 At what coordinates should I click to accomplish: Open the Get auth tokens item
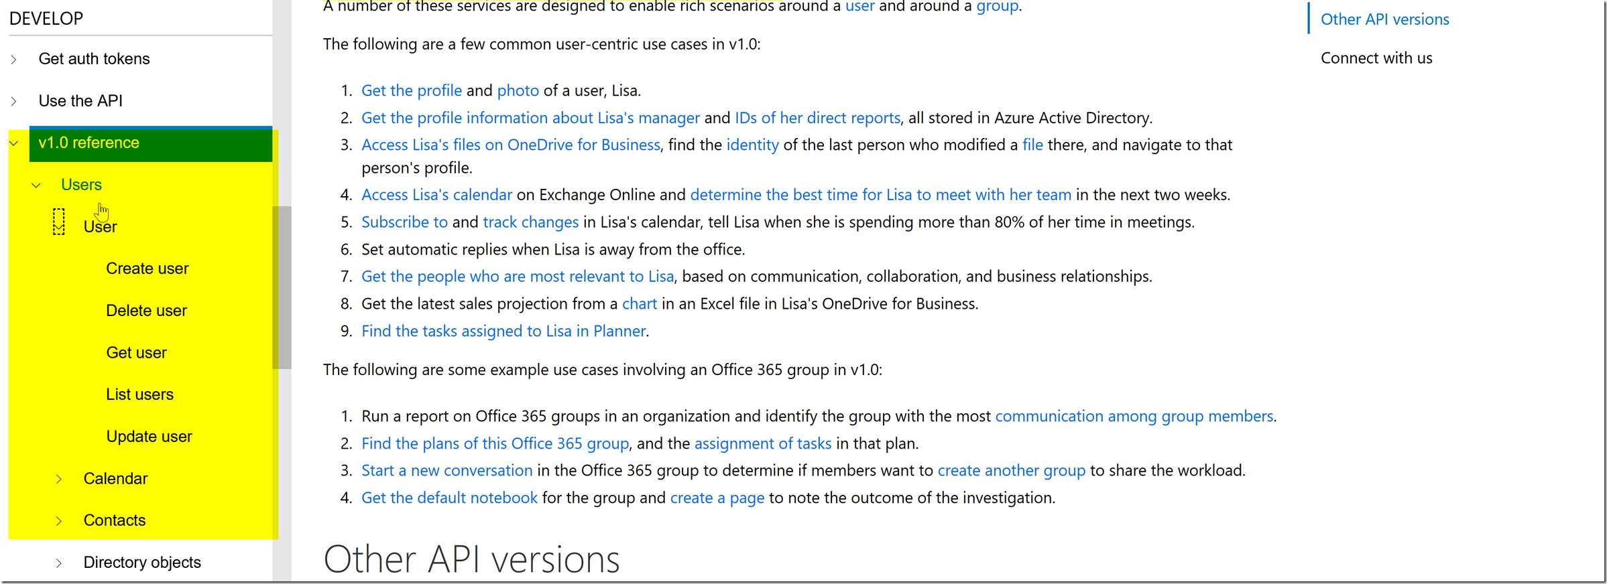point(94,59)
